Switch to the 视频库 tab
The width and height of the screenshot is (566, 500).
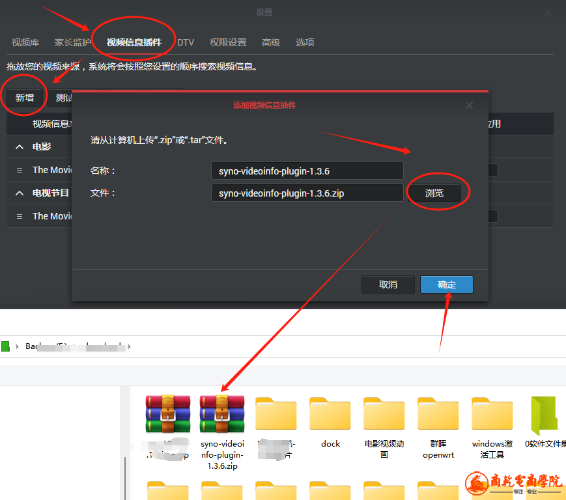[25, 42]
